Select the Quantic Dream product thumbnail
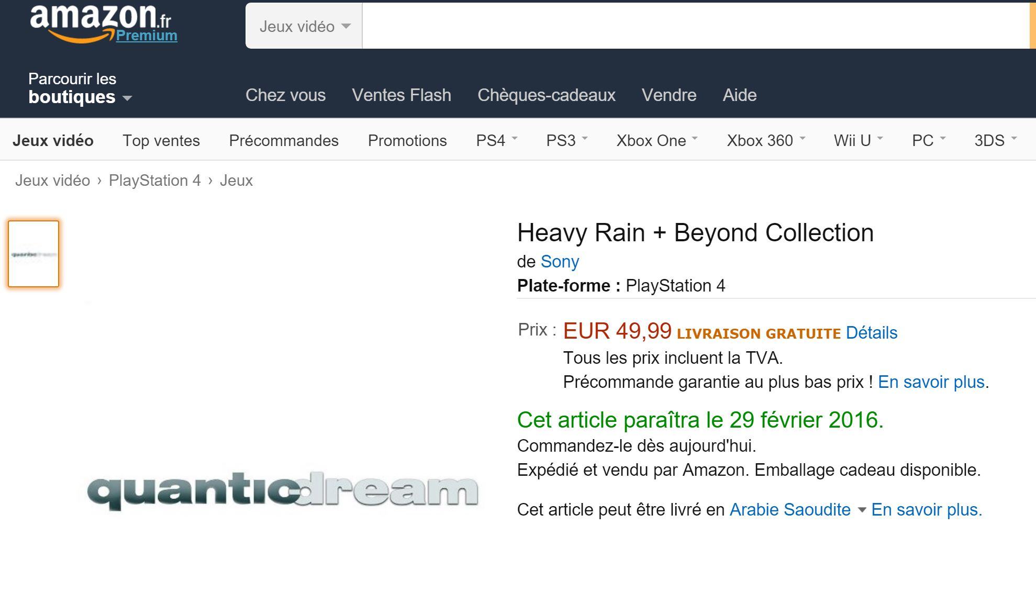Screen dimensions: 1036x604 [x=34, y=254]
